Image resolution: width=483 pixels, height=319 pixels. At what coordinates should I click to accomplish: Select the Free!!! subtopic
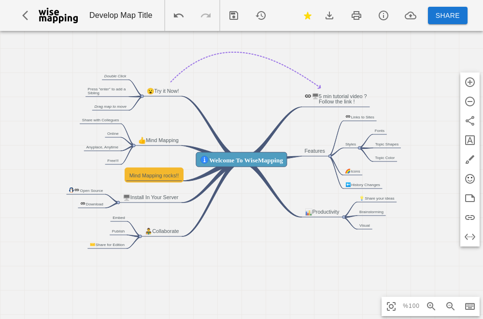pyautogui.click(x=113, y=161)
